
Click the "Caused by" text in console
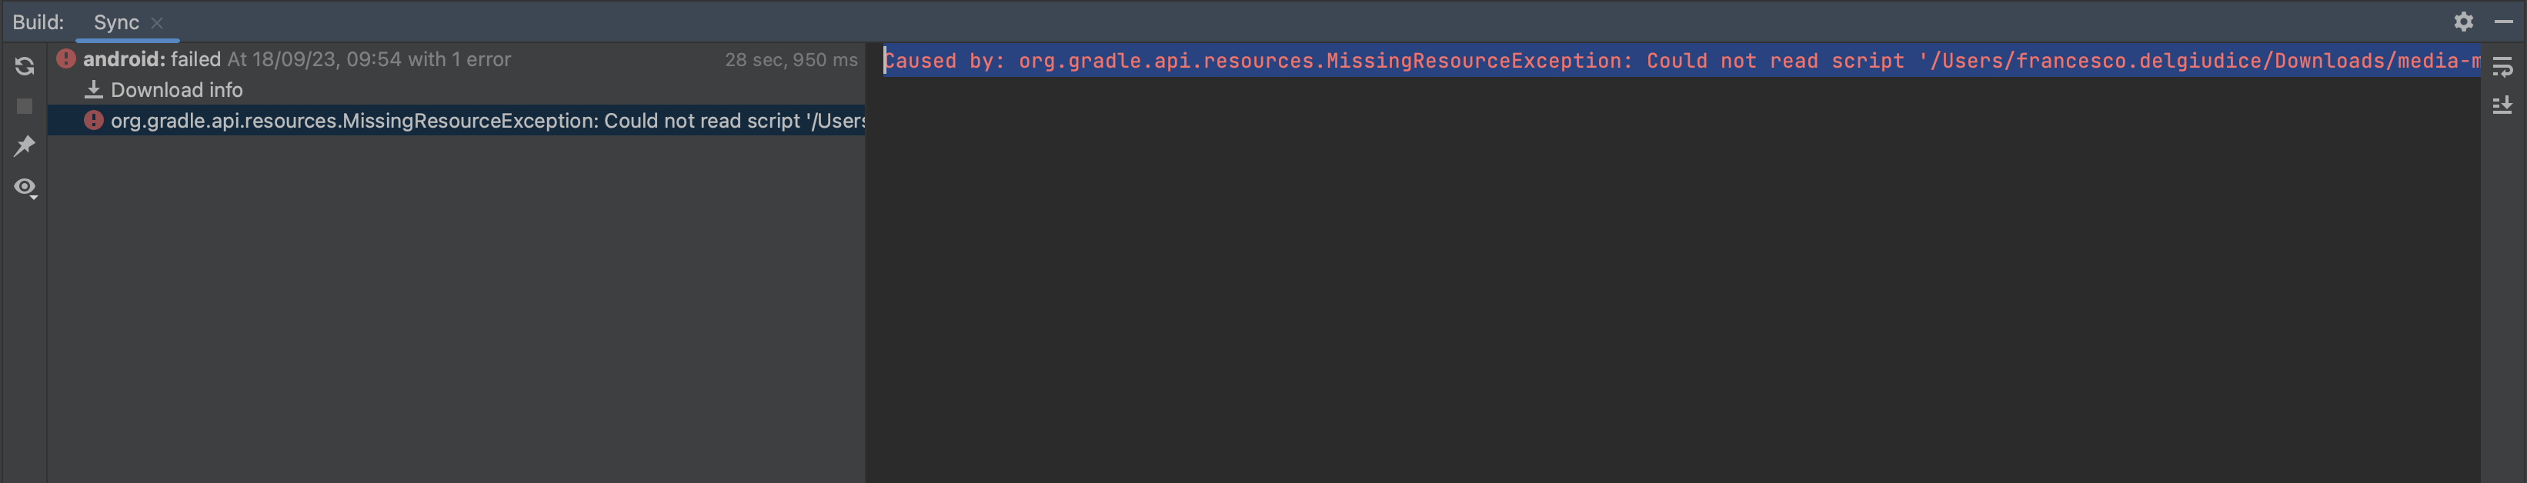pyautogui.click(x=943, y=61)
